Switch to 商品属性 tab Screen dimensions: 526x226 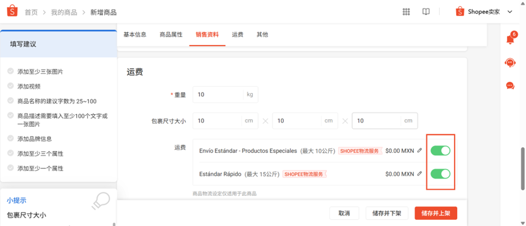coord(171,35)
